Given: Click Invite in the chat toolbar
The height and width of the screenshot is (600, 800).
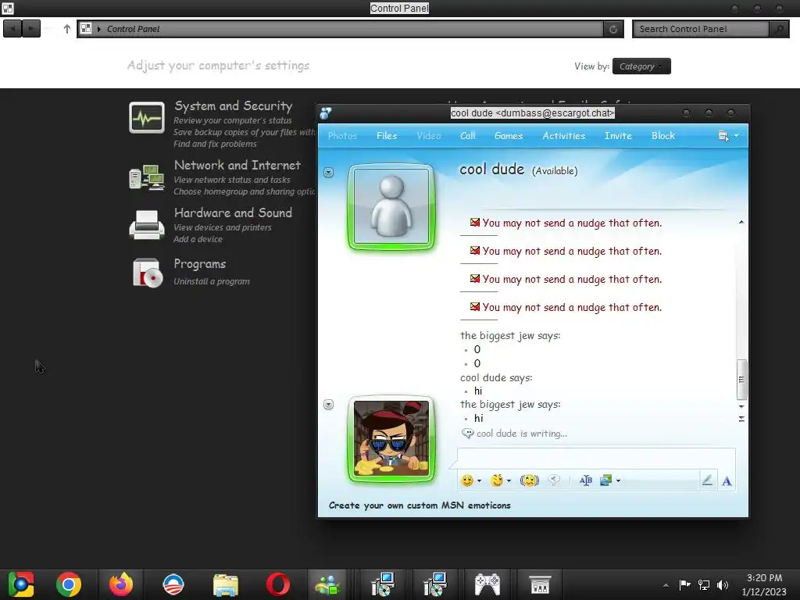Looking at the screenshot, I should pyautogui.click(x=618, y=136).
